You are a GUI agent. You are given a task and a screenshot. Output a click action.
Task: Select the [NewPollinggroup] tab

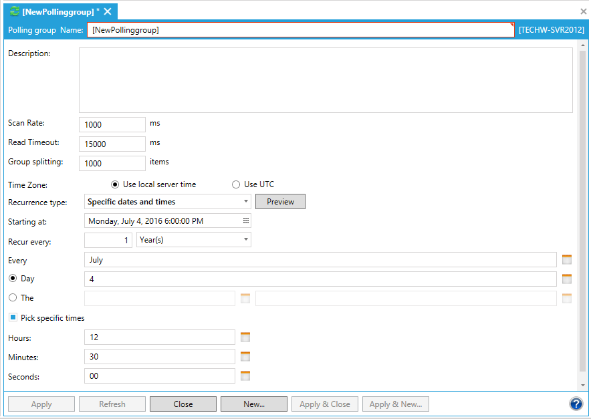coord(57,12)
